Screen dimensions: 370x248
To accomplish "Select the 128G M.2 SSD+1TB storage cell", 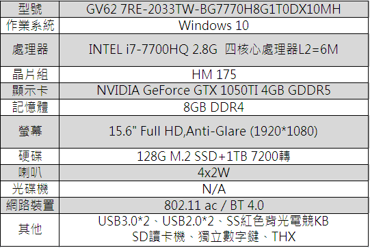I will click(x=213, y=156).
